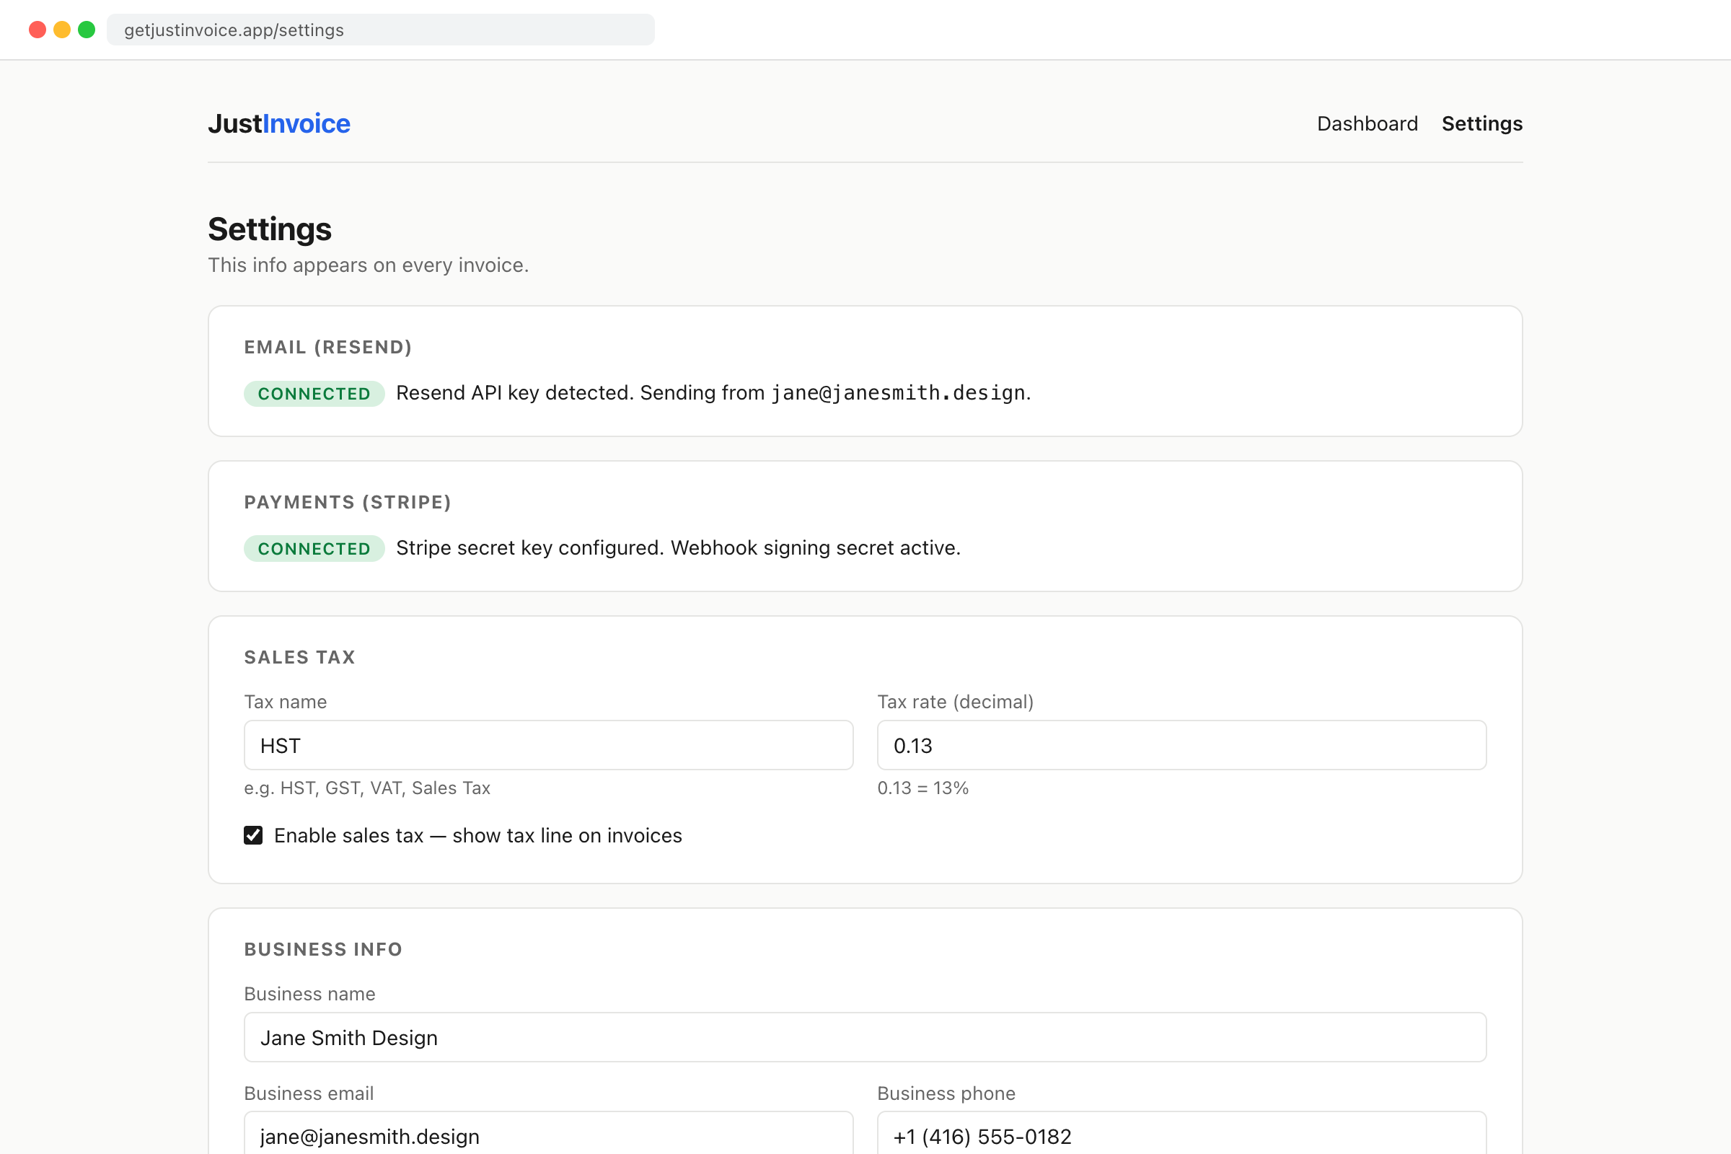
Task: Click the 'Enable sales tax' checkbox label
Action: 478,835
